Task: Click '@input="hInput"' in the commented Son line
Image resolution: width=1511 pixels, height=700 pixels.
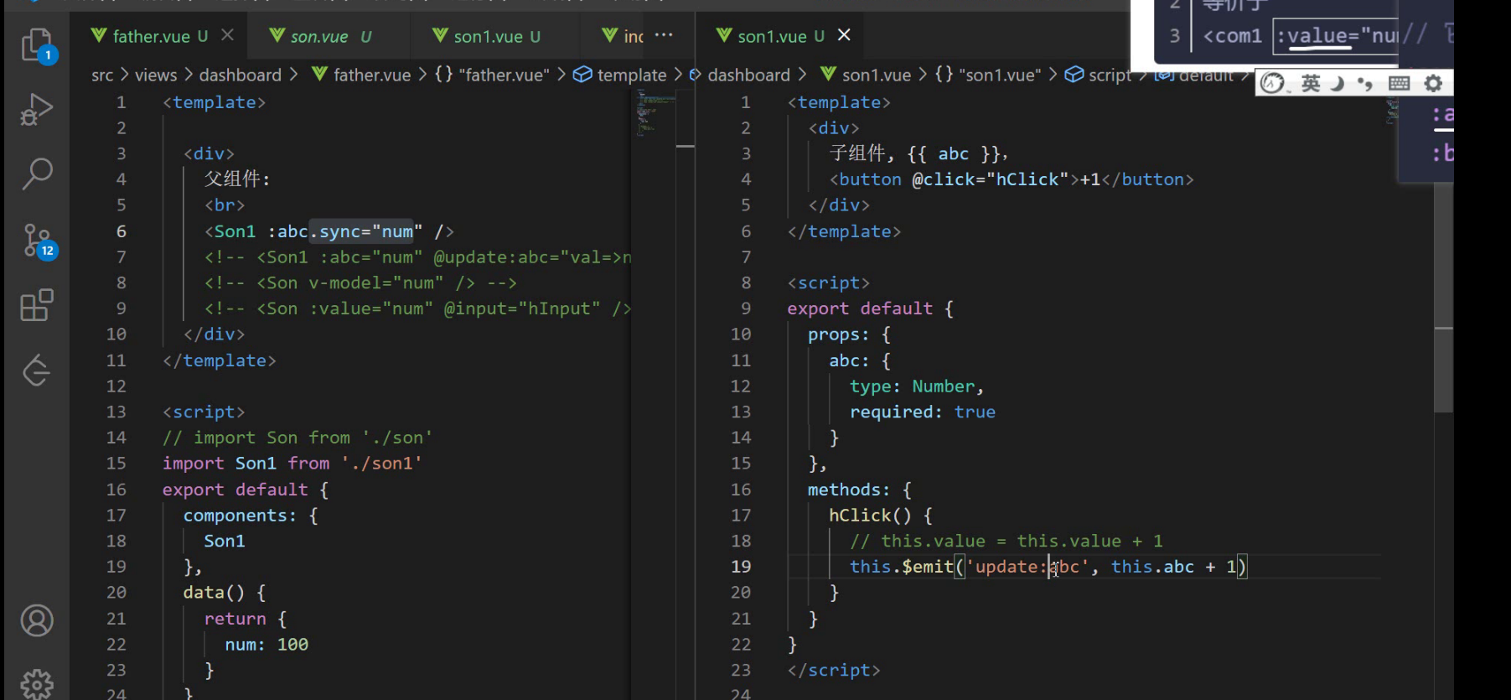Action: pyautogui.click(x=522, y=309)
